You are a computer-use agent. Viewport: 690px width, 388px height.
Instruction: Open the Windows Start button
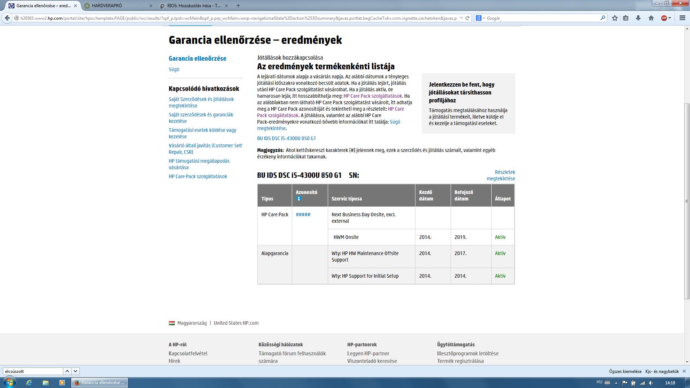click(9, 382)
